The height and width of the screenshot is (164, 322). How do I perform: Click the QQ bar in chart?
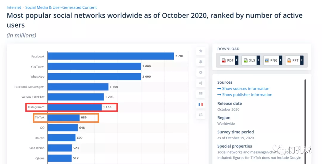tap(63, 128)
